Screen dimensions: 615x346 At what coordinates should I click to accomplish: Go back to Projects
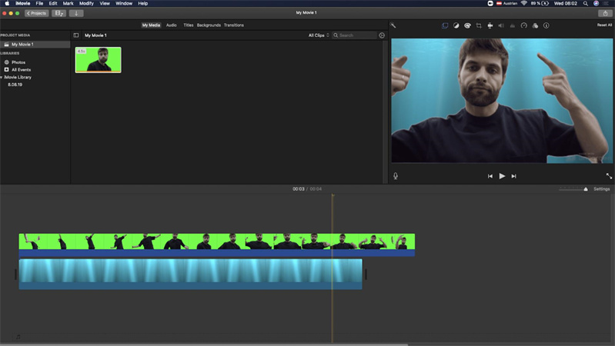[x=36, y=13]
